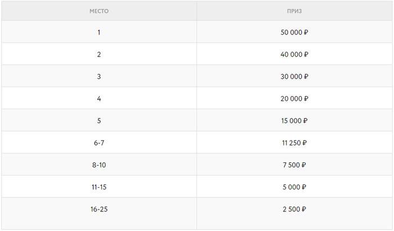
Task: Select place cell 5
Action: (99, 120)
